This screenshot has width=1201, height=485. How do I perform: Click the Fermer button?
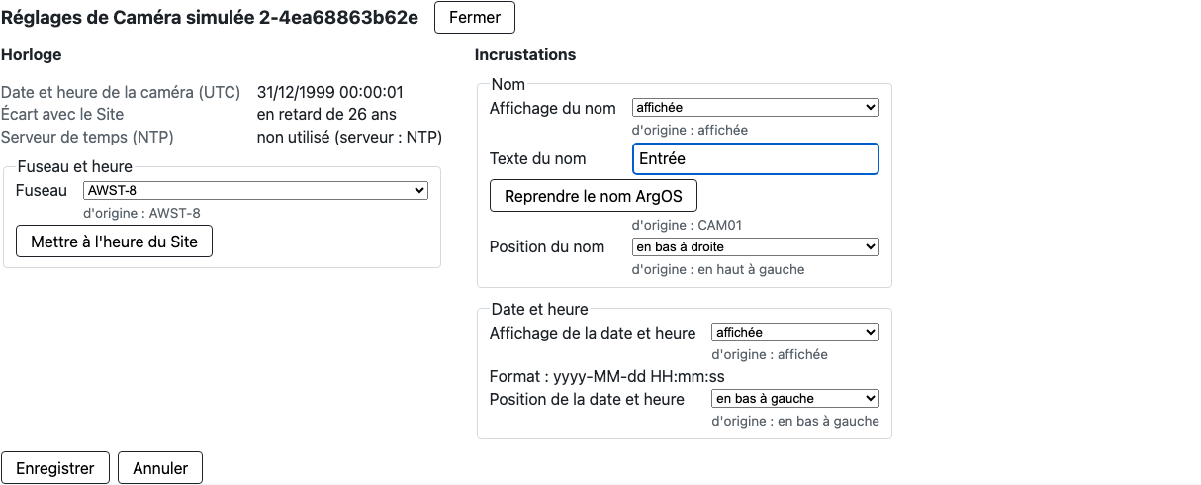coord(475,17)
